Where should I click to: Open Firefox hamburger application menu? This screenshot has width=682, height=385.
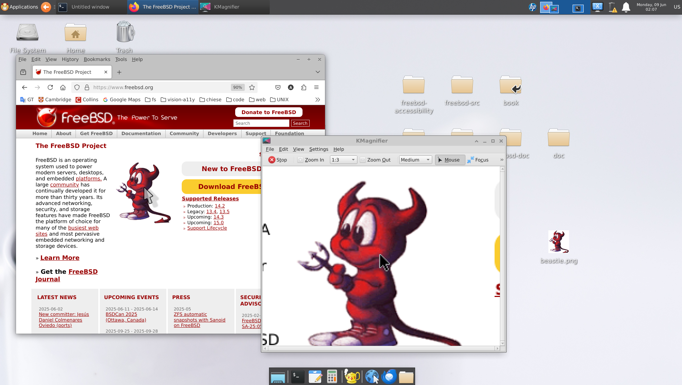pos(316,87)
